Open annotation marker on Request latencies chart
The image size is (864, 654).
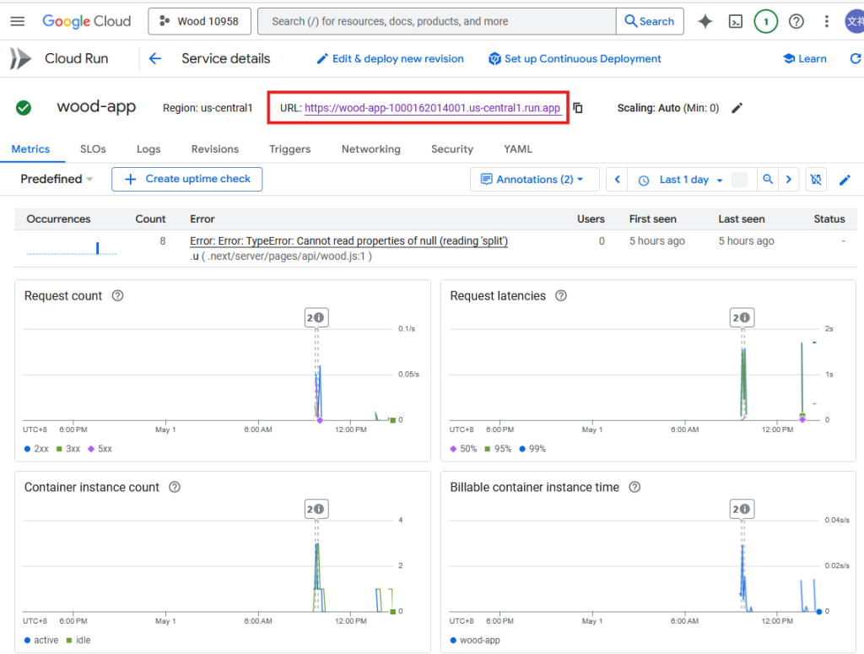tap(742, 317)
